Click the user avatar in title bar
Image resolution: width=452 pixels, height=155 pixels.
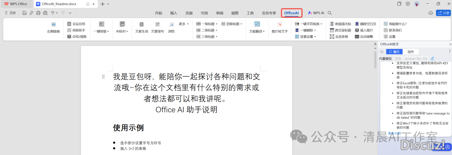pyautogui.click(x=416, y=4)
